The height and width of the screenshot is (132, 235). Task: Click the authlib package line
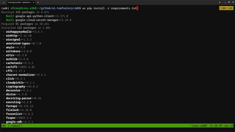click(15, 59)
